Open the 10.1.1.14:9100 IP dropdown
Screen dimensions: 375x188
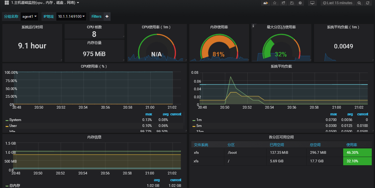71,17
